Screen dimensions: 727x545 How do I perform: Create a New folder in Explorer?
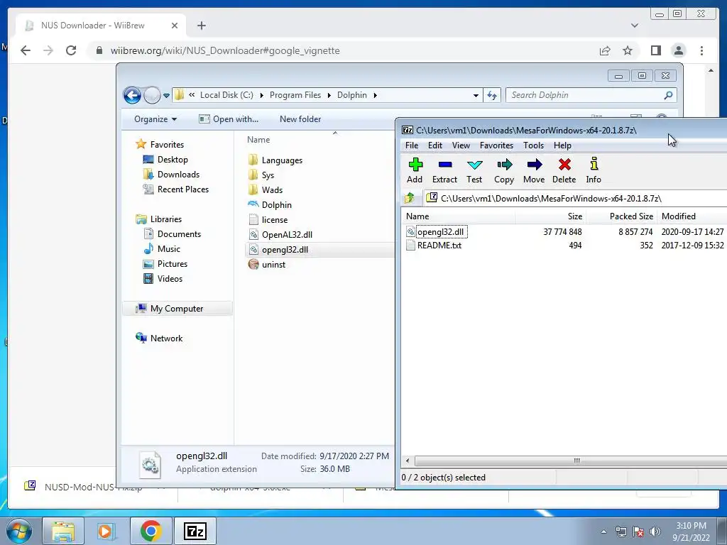(x=300, y=119)
